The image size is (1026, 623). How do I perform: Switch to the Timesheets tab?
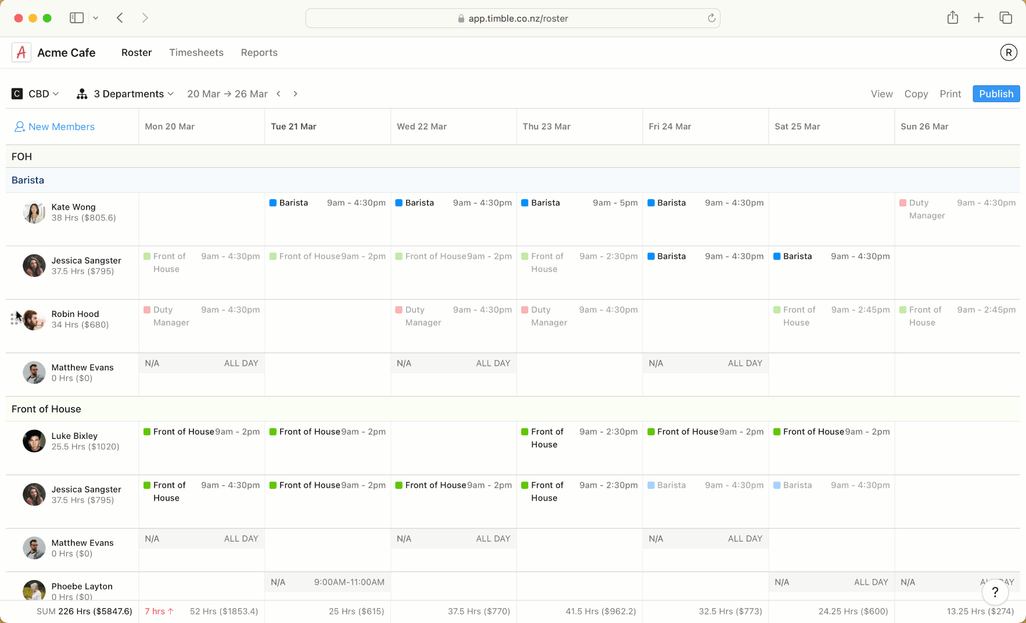[196, 53]
